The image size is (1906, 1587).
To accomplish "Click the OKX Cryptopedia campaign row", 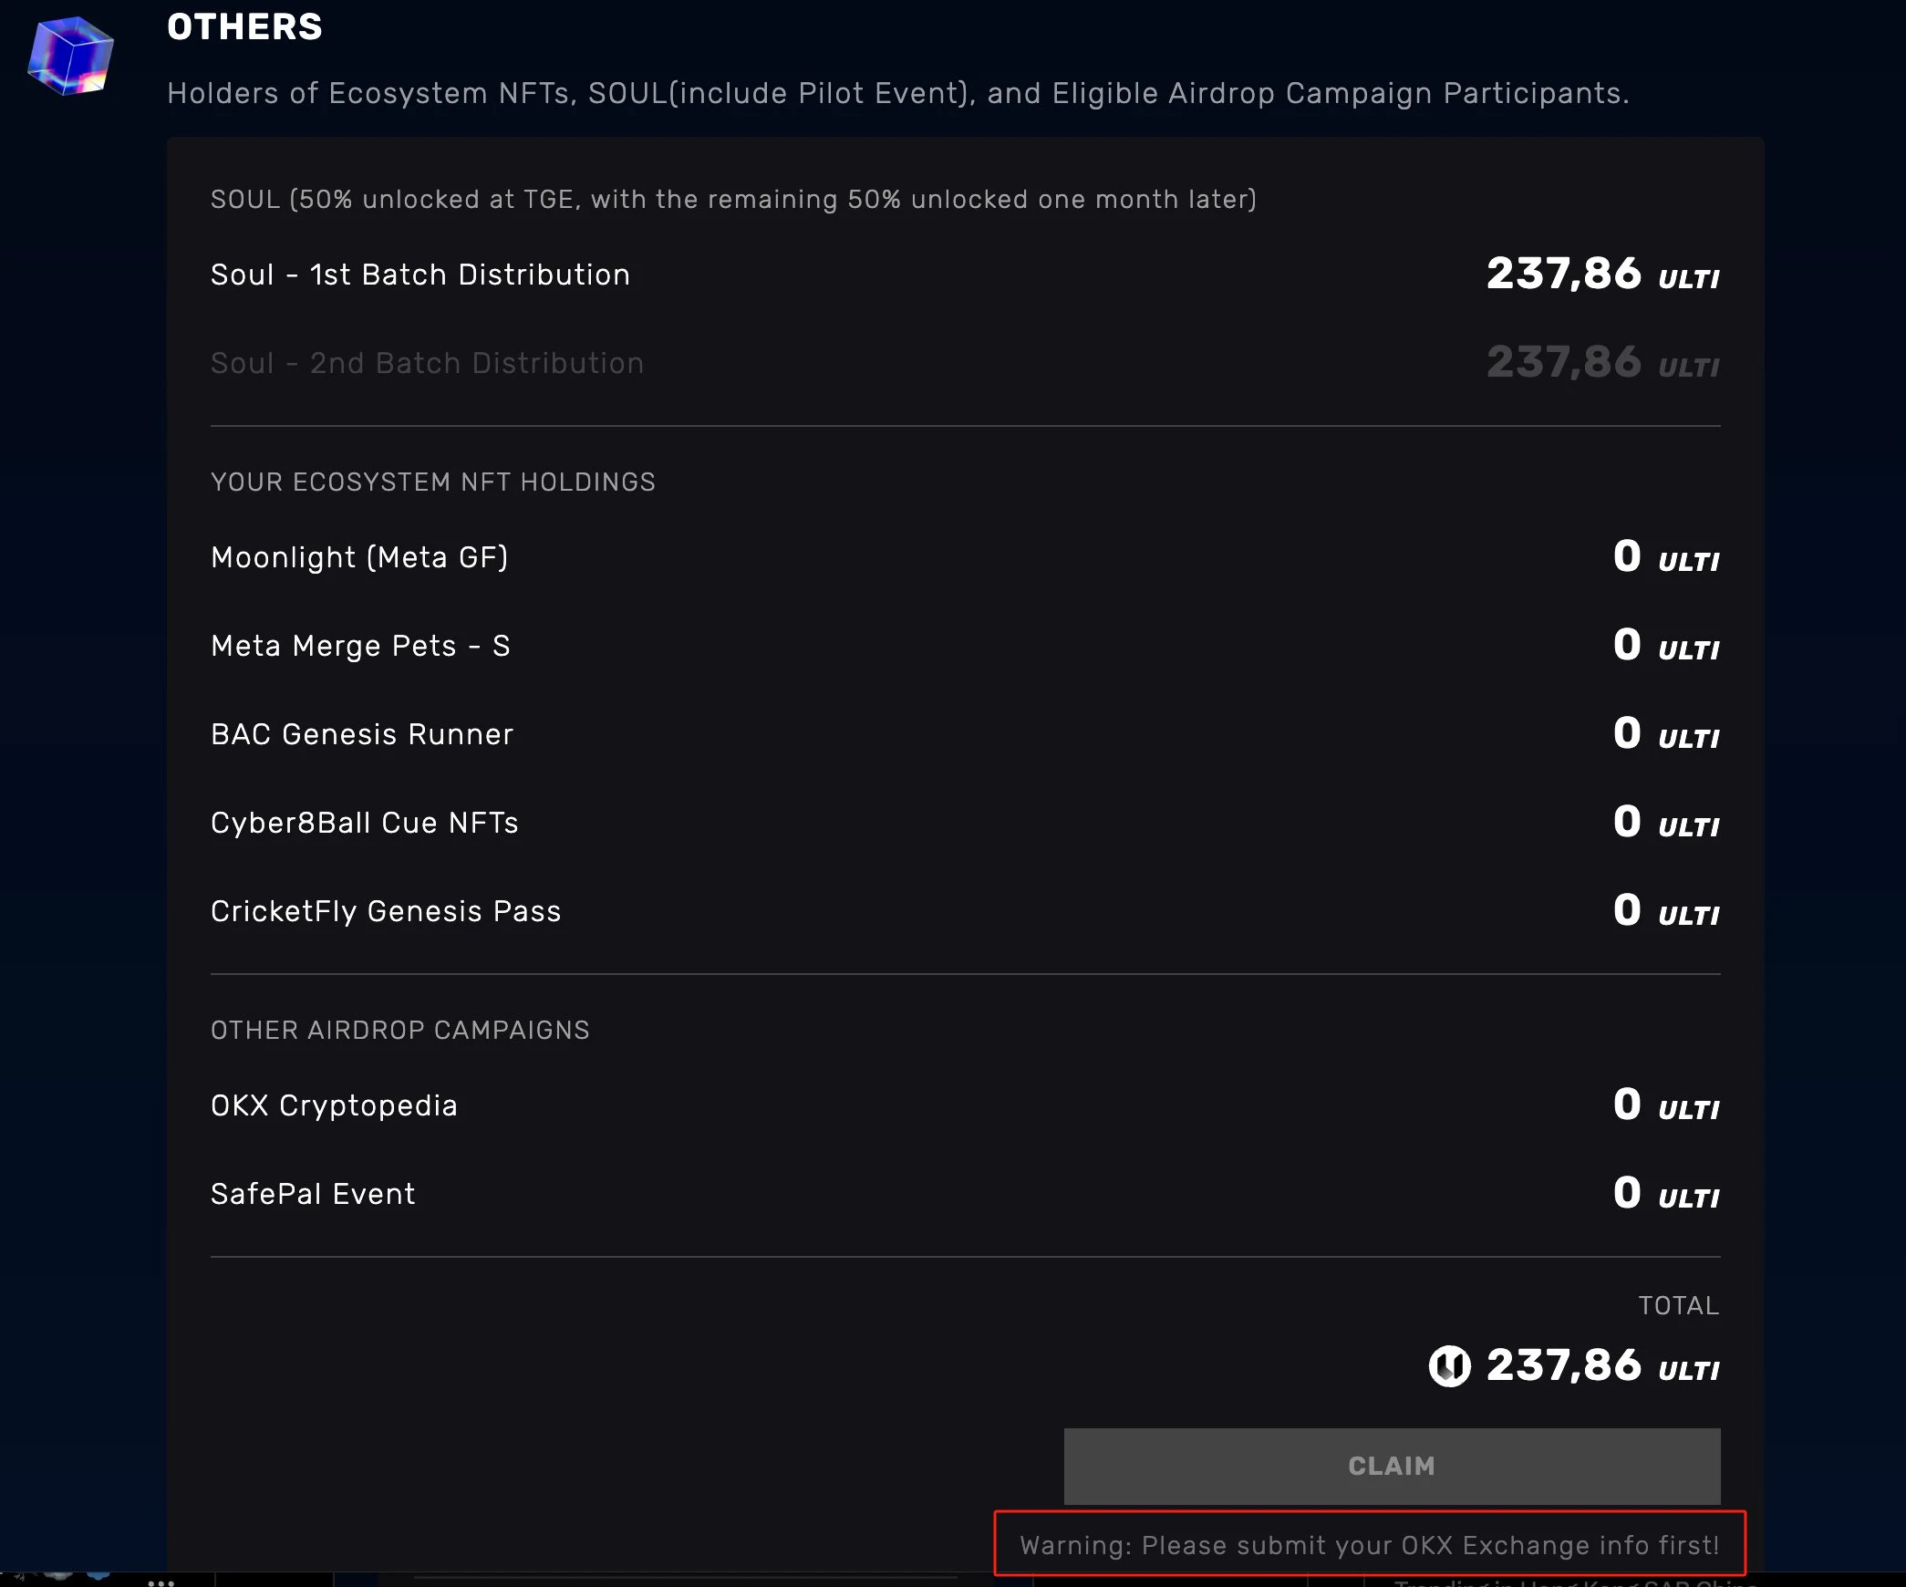I will (965, 1105).
